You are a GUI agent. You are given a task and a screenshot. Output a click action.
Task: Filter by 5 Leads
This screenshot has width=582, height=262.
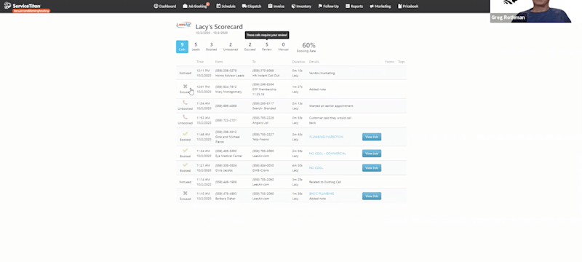pos(196,47)
